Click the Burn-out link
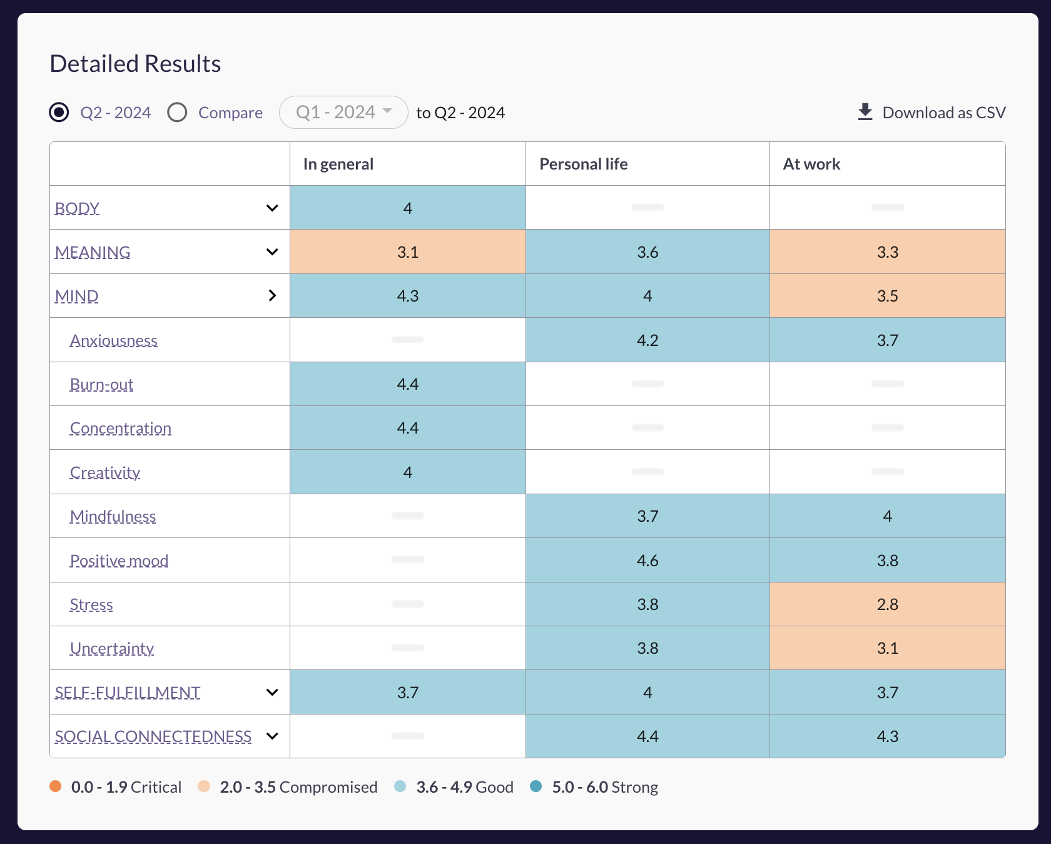Screen dimensions: 1051x844 (102, 384)
